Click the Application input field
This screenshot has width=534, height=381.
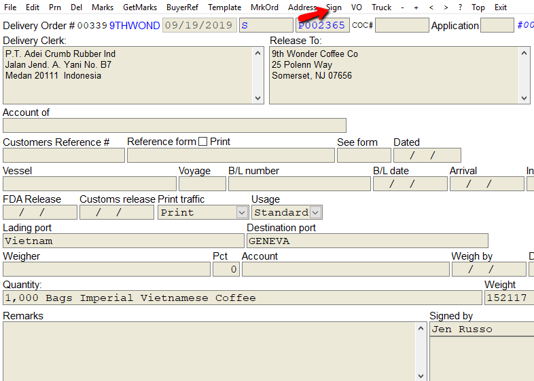[497, 25]
